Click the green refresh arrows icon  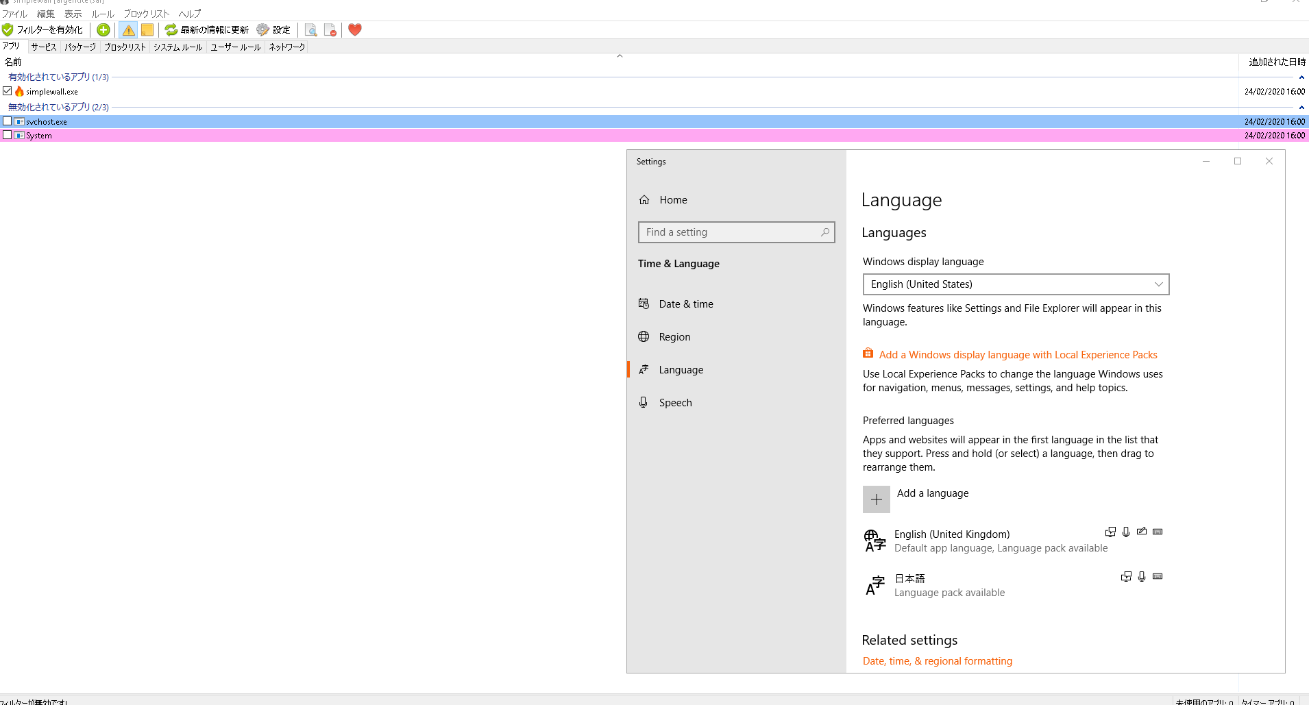pos(171,29)
